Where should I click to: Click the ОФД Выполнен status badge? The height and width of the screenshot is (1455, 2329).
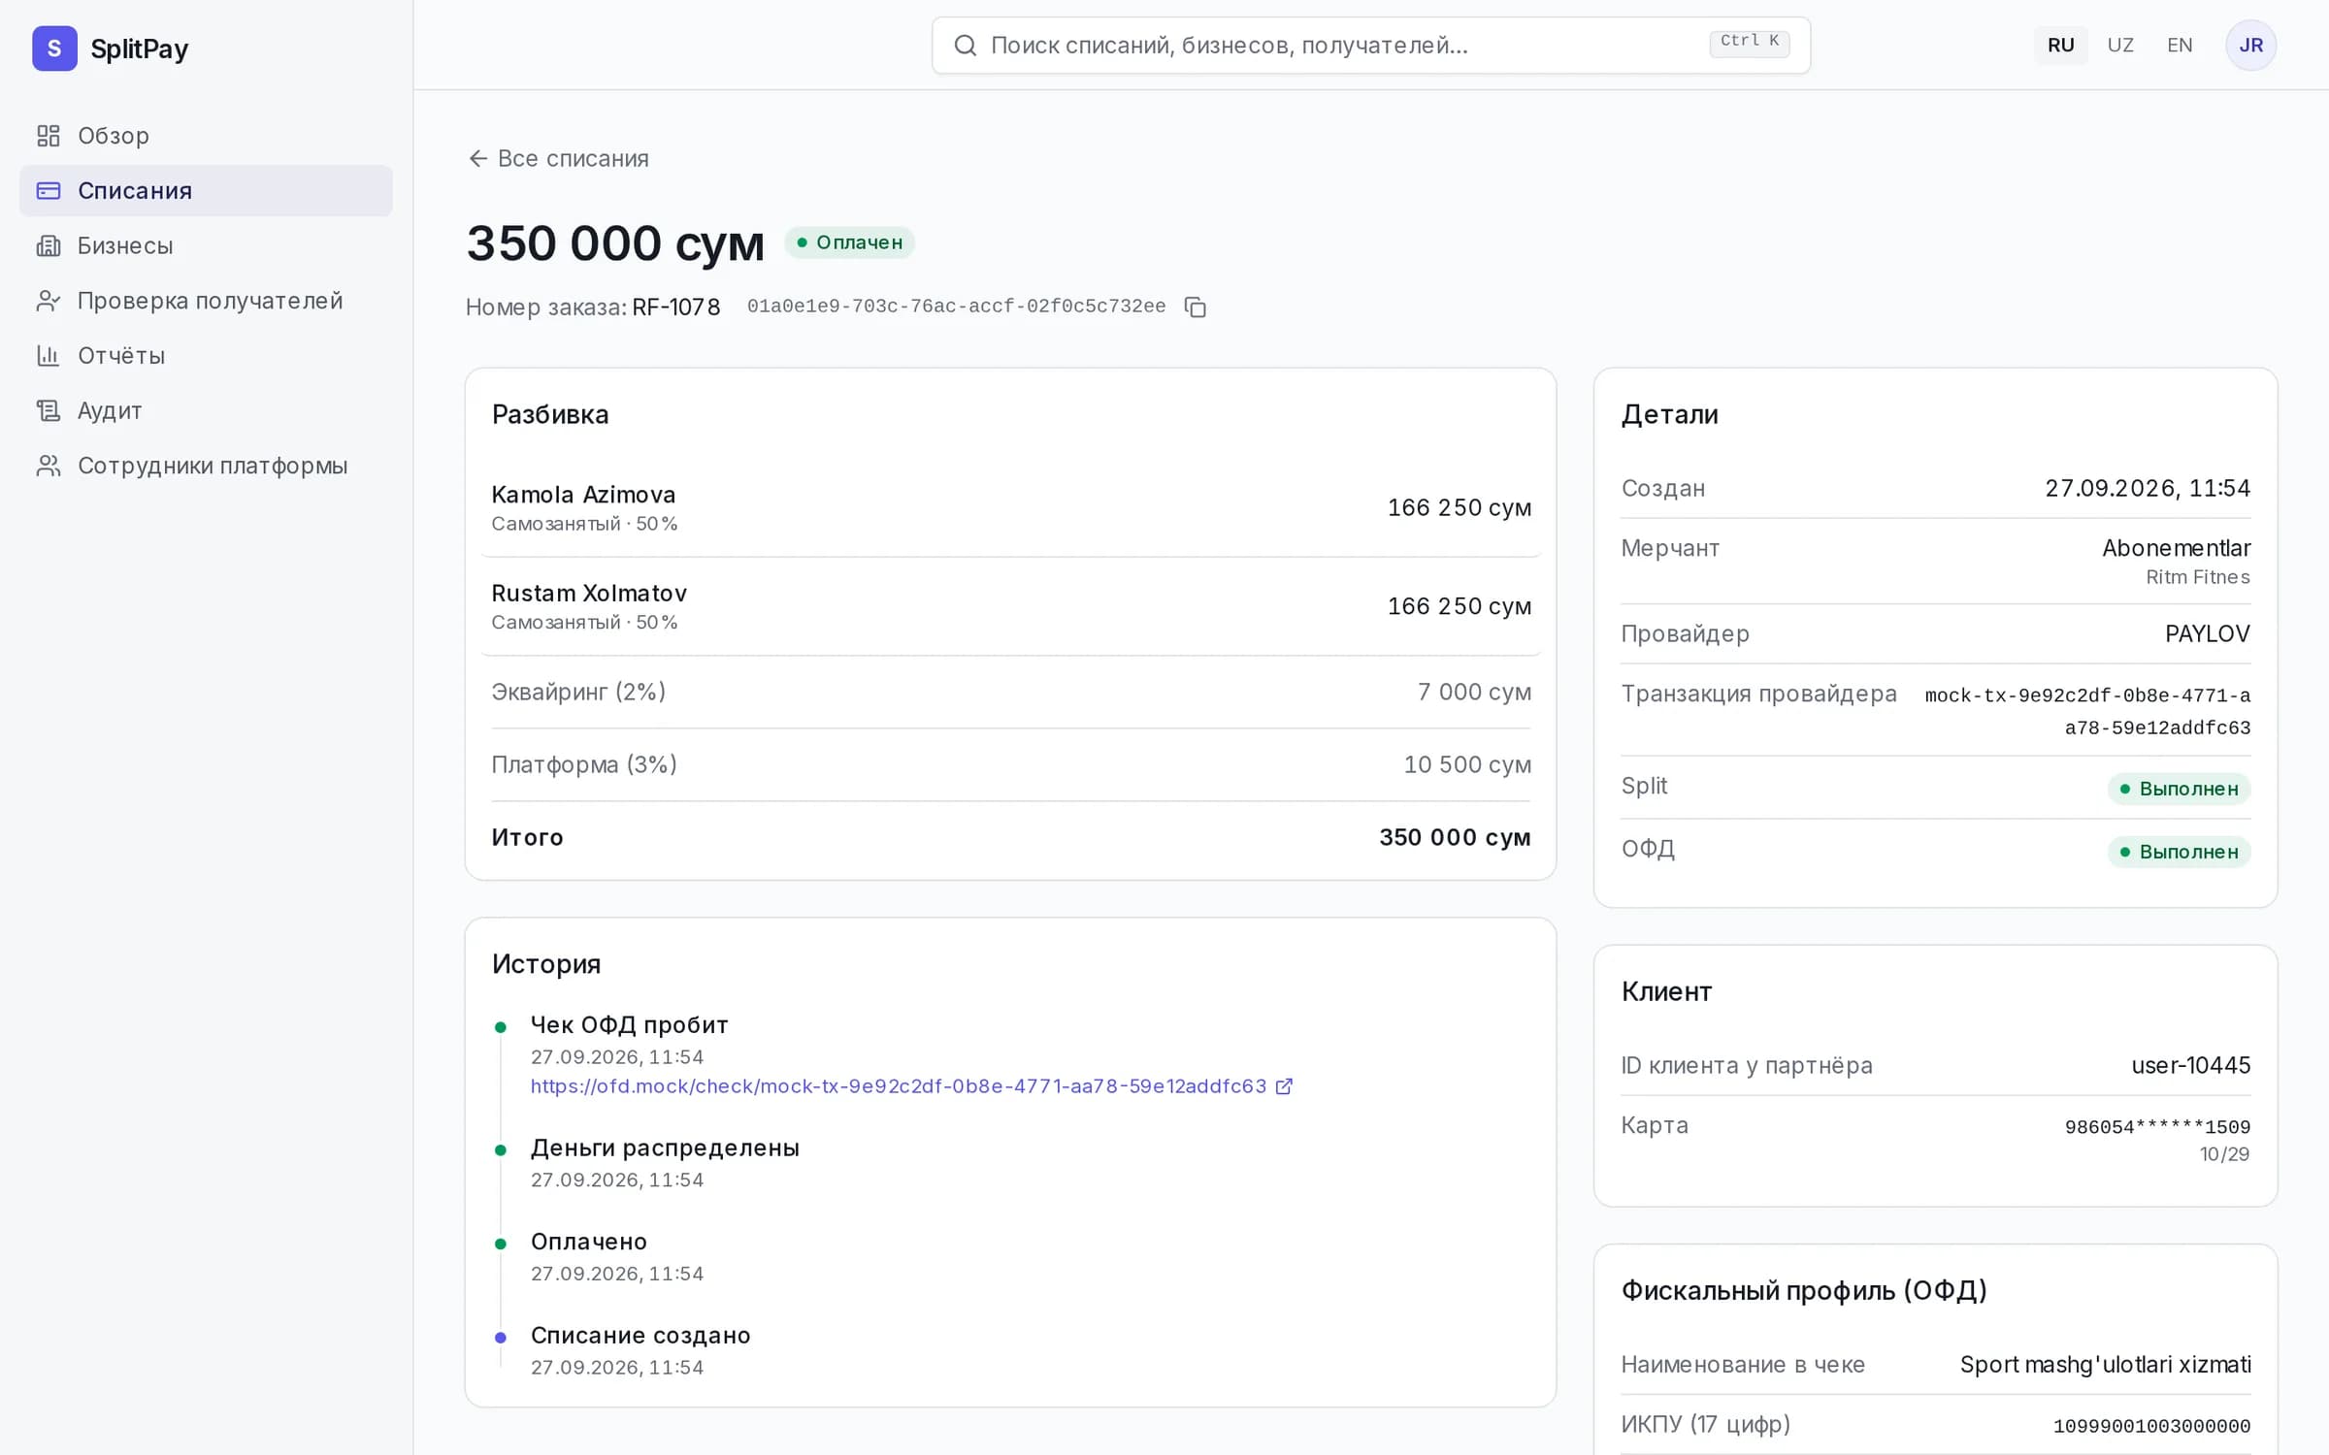coord(2179,852)
